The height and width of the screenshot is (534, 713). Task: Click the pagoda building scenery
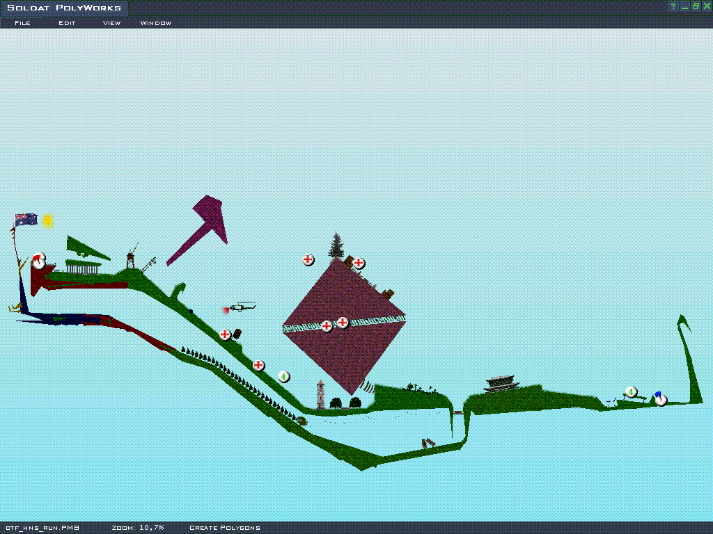(x=502, y=383)
